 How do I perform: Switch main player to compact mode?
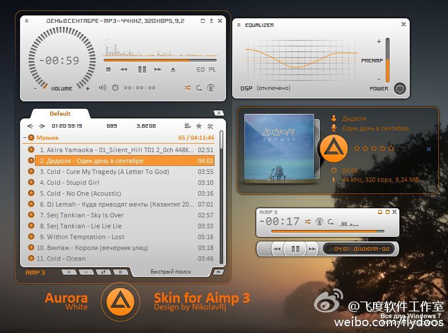point(203,21)
